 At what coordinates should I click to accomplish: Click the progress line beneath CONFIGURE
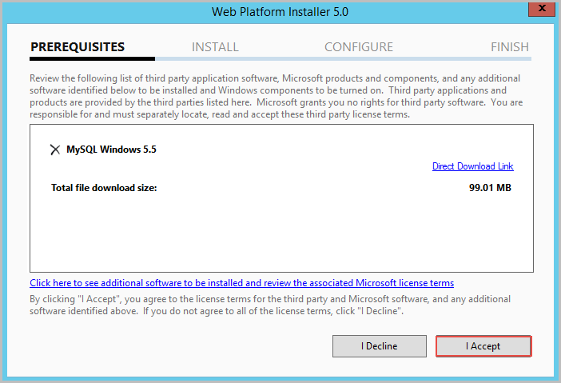[x=358, y=58]
